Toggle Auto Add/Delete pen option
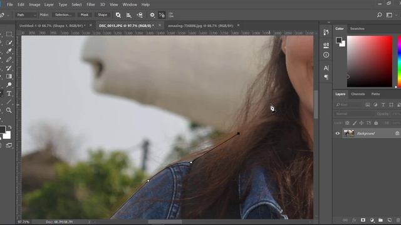This screenshot has width=401, height=225. 162,15
